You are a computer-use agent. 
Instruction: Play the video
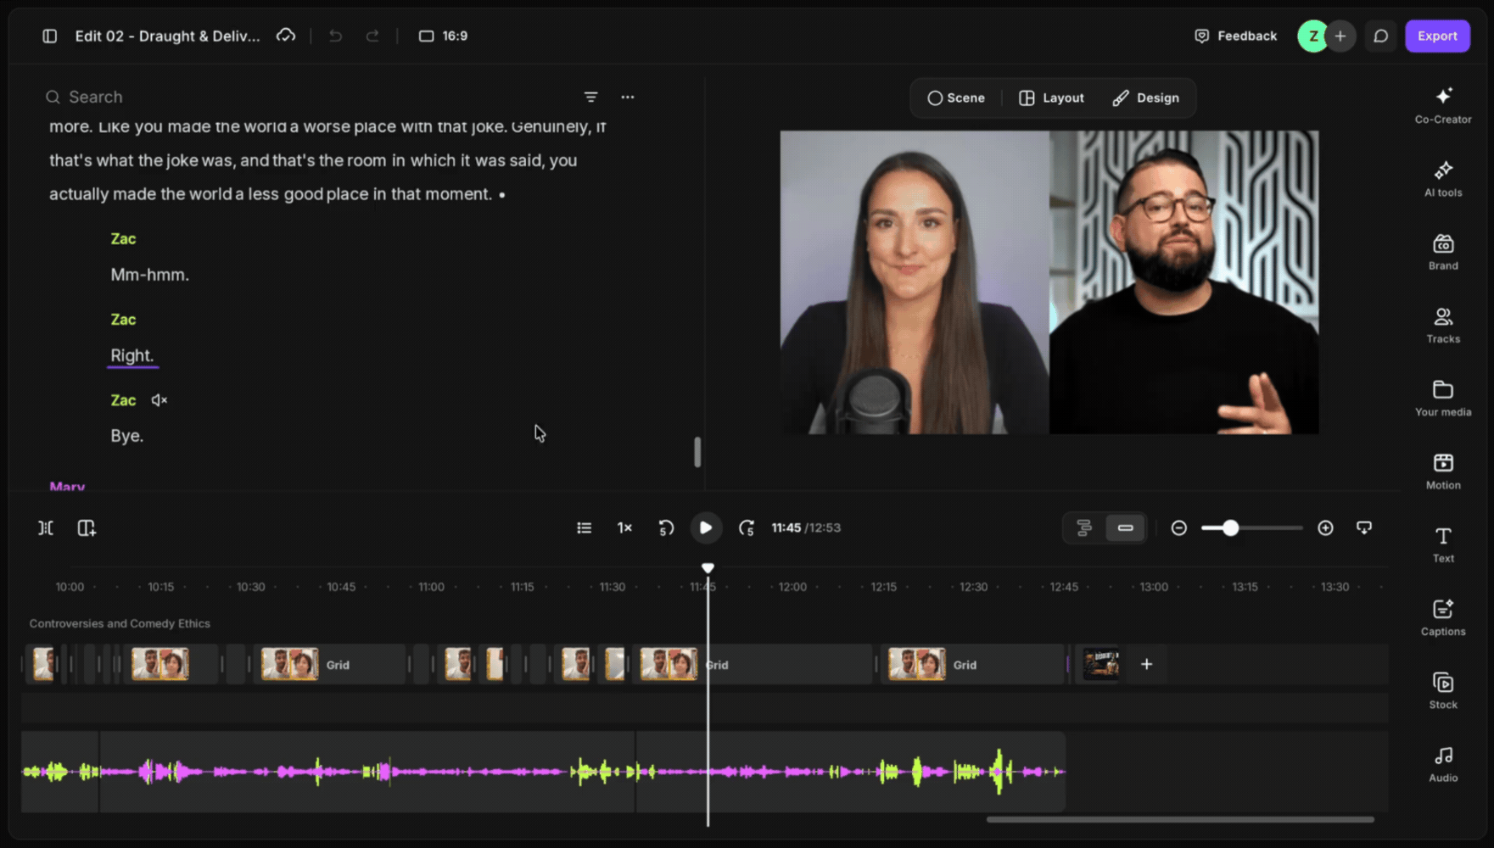pyautogui.click(x=705, y=527)
